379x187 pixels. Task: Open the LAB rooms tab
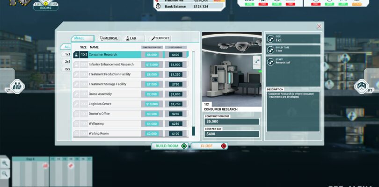tap(134, 38)
